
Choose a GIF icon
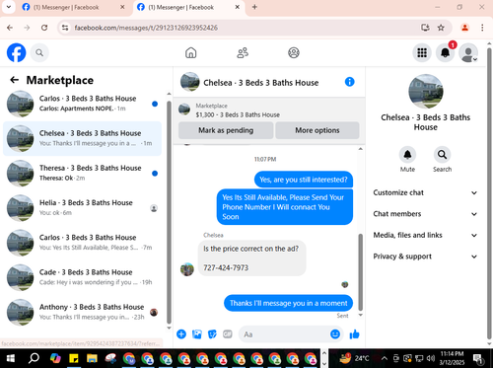[x=228, y=334]
